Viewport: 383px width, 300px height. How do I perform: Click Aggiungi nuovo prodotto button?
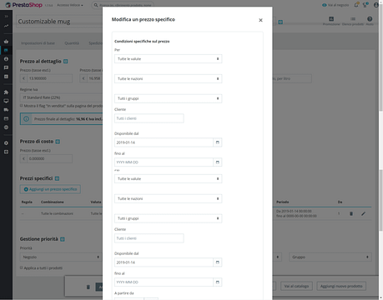pos(341,286)
